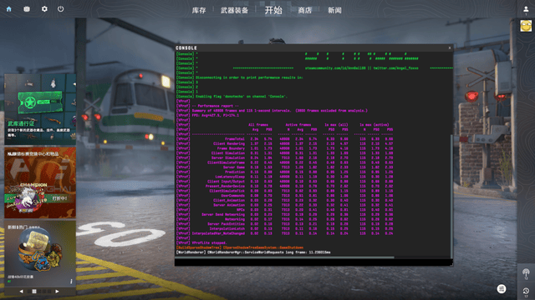This screenshot has width=535, height=300.
Task: Click the console vertical scrollbar
Action: coord(451,196)
